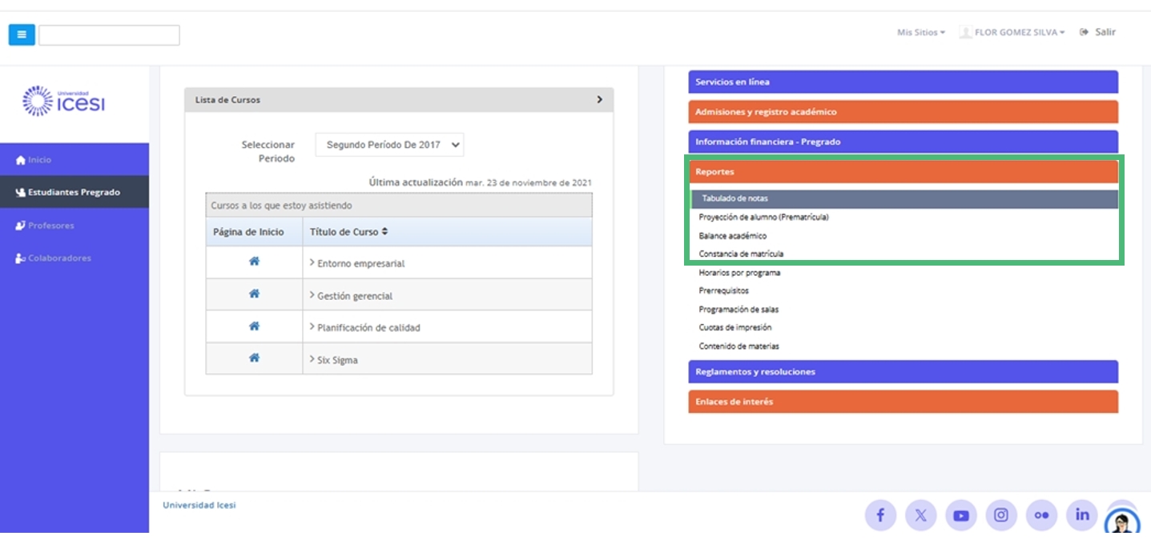This screenshot has height=548, width=1151.
Task: Expand the Servicios en línea section
Action: (902, 82)
